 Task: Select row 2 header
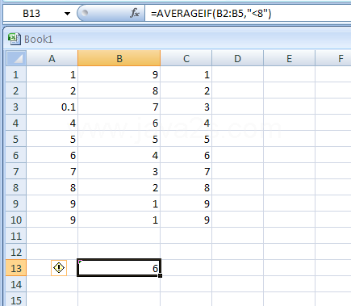[16, 90]
